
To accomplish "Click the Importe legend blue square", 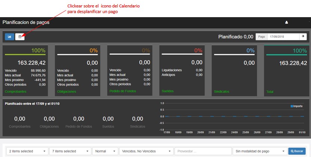I will tap(292, 106).
